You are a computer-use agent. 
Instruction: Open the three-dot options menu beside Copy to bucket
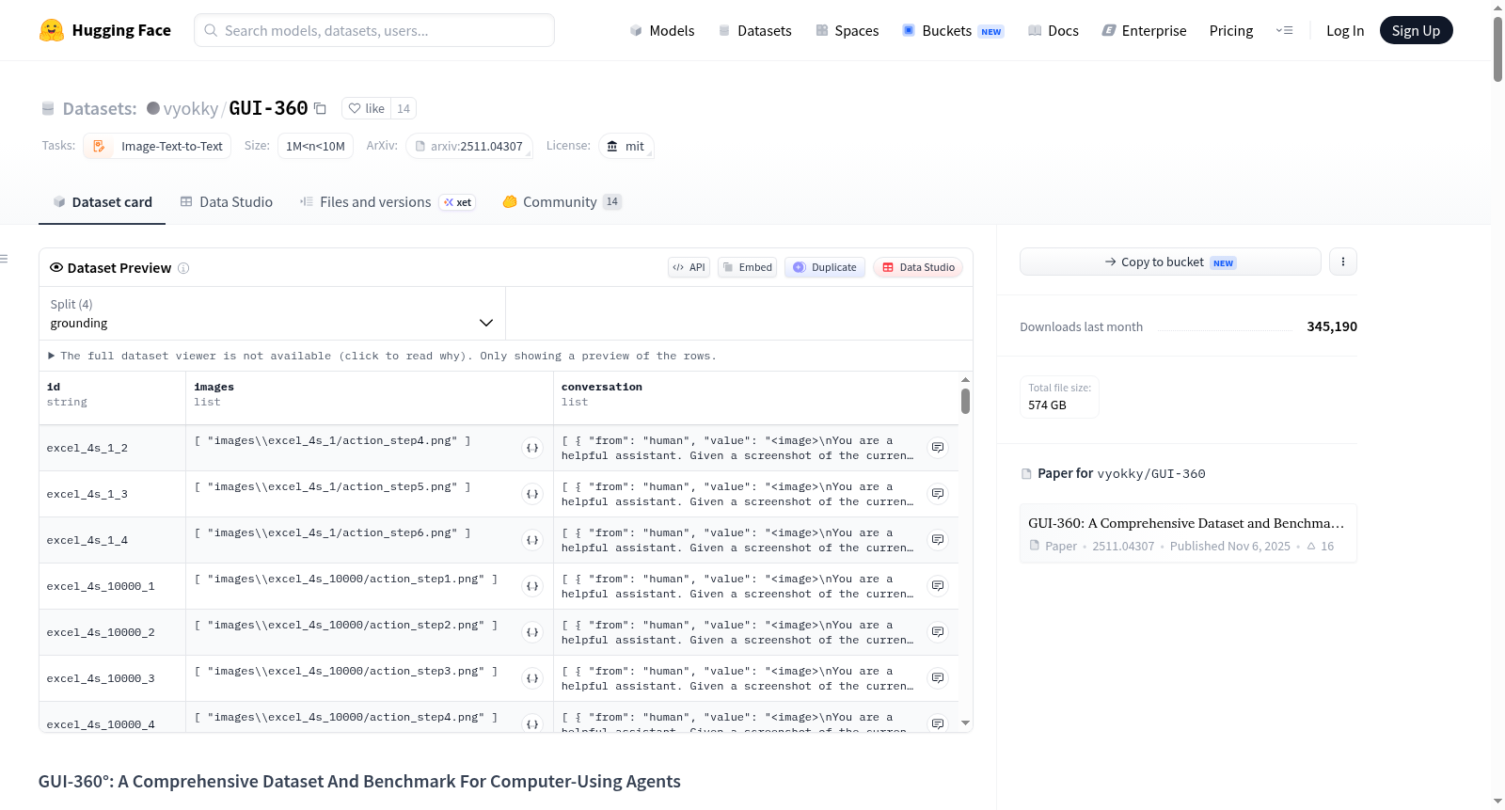1343,262
